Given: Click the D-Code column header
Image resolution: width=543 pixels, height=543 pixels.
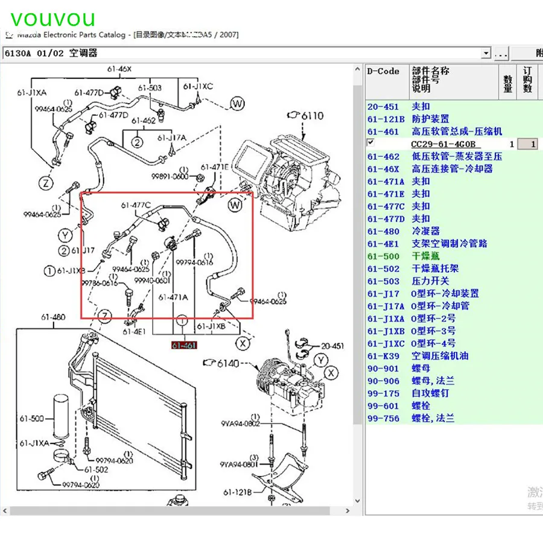Looking at the screenshot, I should (x=387, y=81).
